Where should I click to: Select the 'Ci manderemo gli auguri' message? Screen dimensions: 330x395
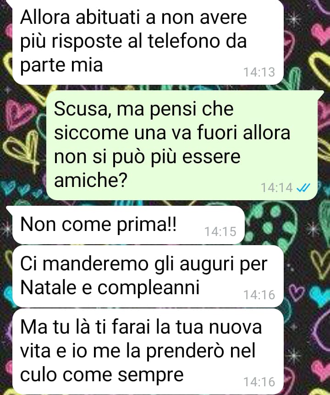(x=148, y=277)
